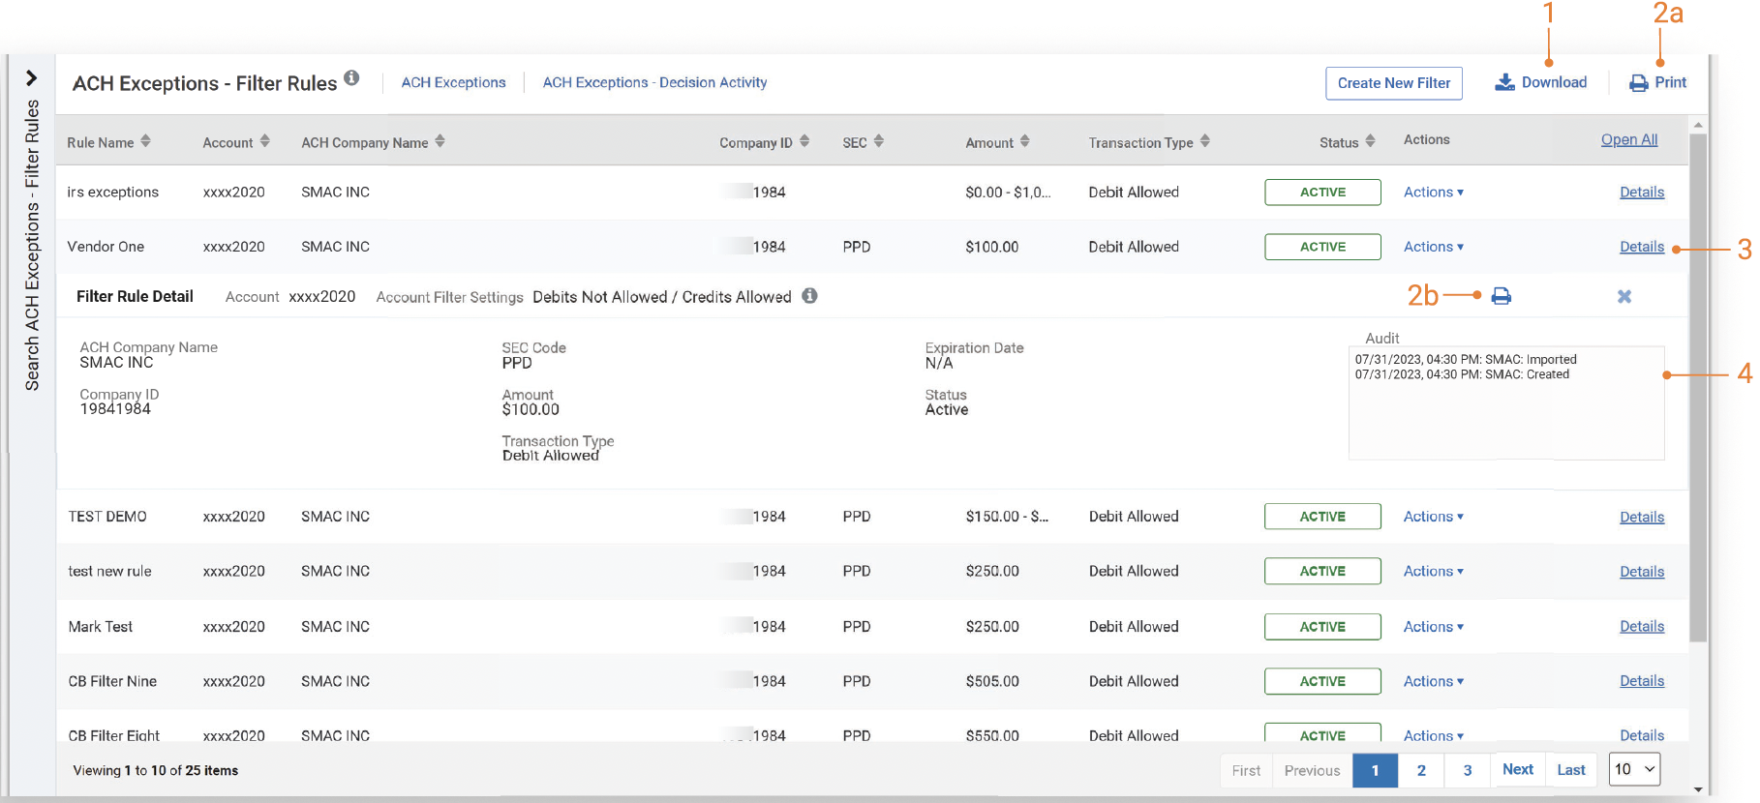
Task: Open ACH Exceptions - Decision Activity tab
Action: click(x=654, y=83)
